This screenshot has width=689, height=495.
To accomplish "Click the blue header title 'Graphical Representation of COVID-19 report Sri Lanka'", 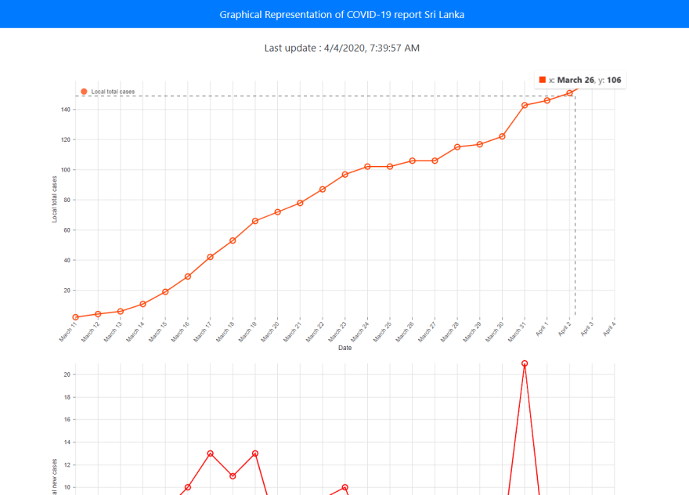I will (x=342, y=15).
